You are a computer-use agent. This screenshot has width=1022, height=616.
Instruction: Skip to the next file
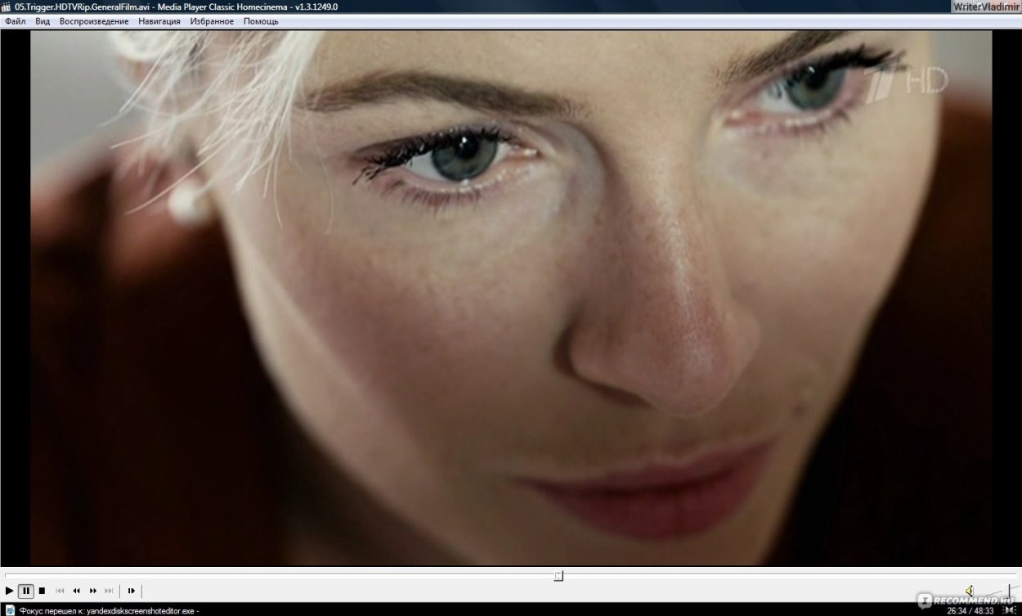click(x=109, y=591)
